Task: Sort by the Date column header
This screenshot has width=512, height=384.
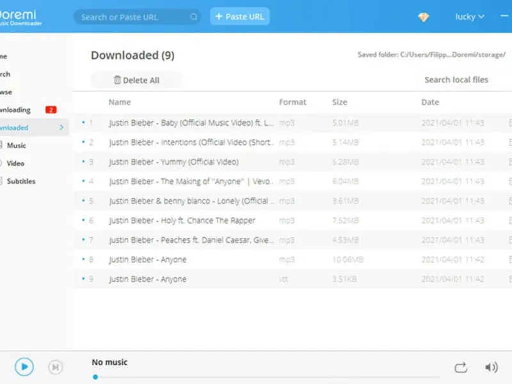Action: pyautogui.click(x=430, y=102)
